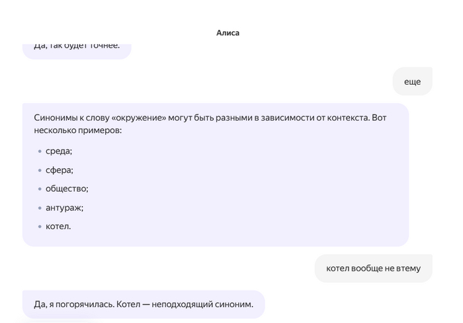The width and height of the screenshot is (463, 323).
Task: Select the synonym 'общество;' in the list
Action: click(x=67, y=189)
